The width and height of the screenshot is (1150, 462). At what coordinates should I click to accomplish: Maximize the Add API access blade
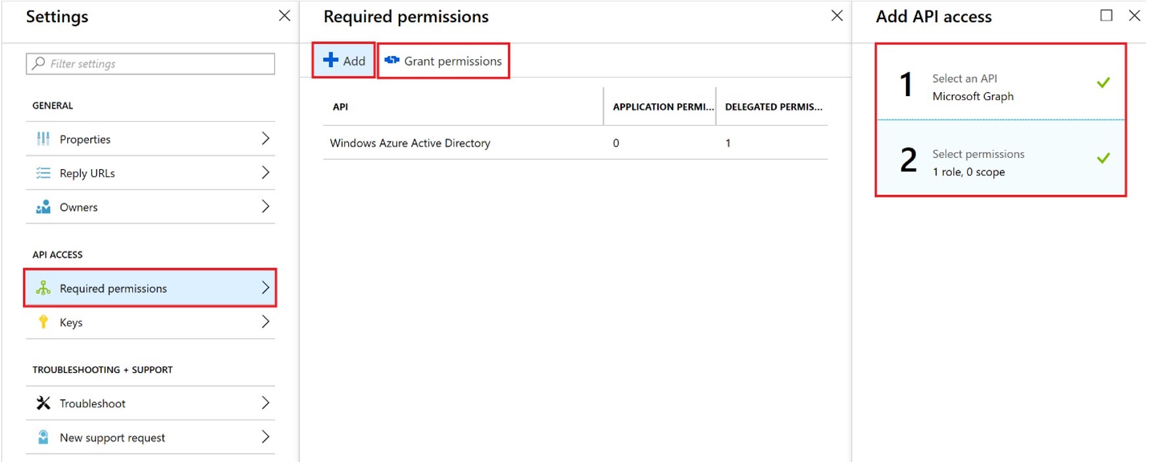[1107, 15]
